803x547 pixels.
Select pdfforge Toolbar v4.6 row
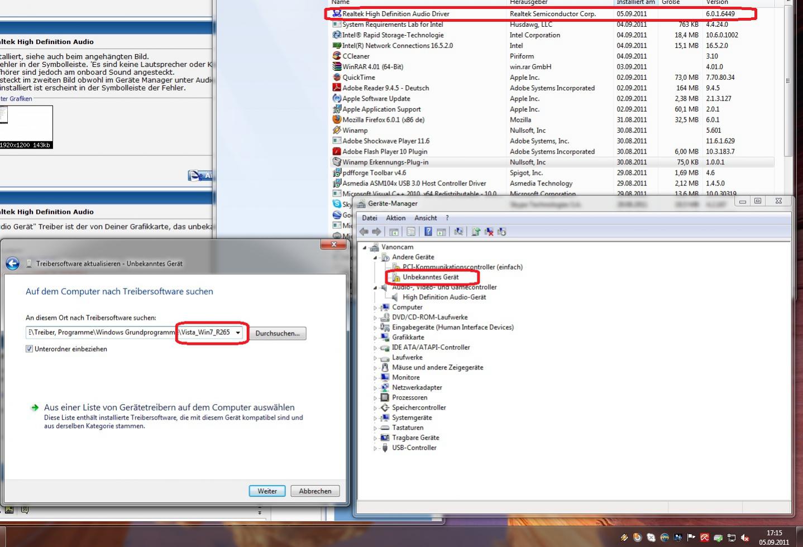click(553, 172)
